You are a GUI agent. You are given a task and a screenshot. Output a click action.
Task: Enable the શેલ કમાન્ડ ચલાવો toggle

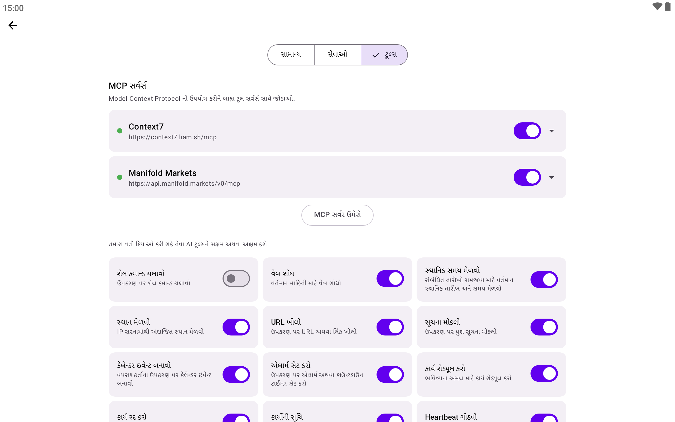[x=236, y=279]
